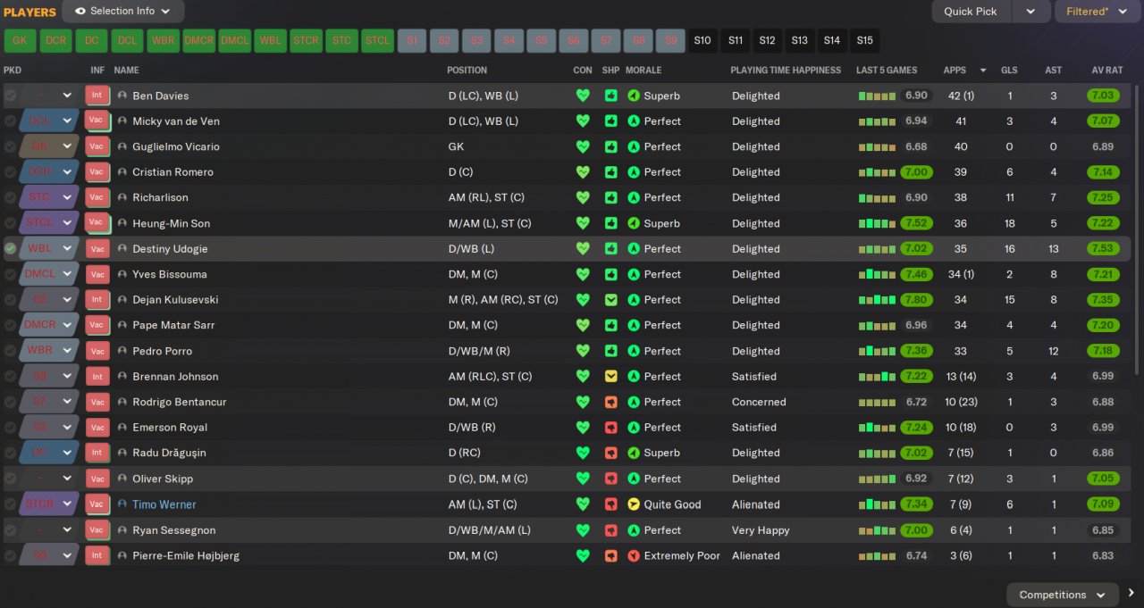Click Heung-Min Son's 7.52 last 5 rating
Image resolution: width=1144 pixels, height=608 pixels.
pyautogui.click(x=916, y=223)
